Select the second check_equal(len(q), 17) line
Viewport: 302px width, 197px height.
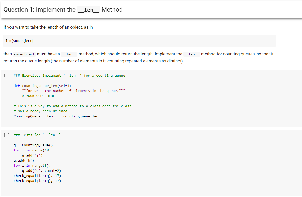[x=37, y=181]
